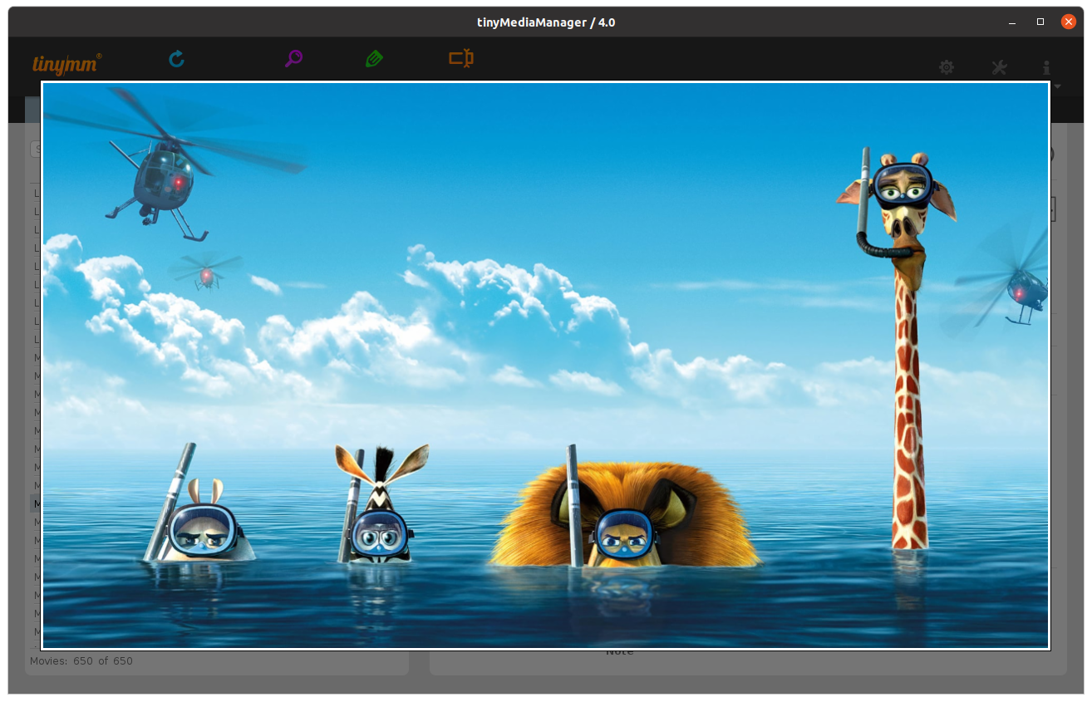Click the Info icon in toolbar

(x=1046, y=67)
